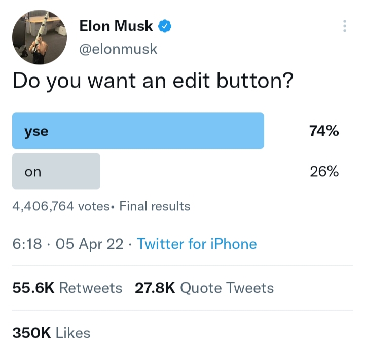Click the 05 Apr 22 date
Screen dimensions: 365x352
pyautogui.click(x=90, y=244)
